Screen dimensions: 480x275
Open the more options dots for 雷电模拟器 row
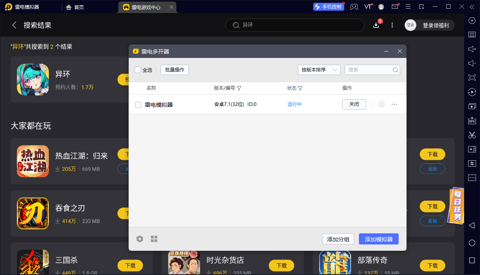394,104
